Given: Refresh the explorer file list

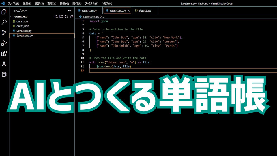Looking at the screenshot, I should pos(66,17).
